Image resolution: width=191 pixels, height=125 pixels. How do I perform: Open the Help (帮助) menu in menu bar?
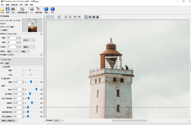click(31, 5)
